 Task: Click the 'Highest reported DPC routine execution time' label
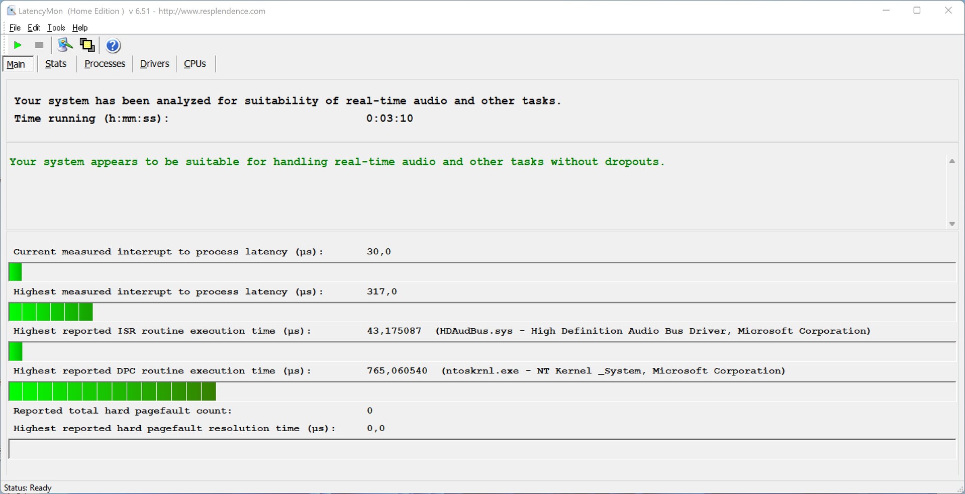[x=162, y=371]
